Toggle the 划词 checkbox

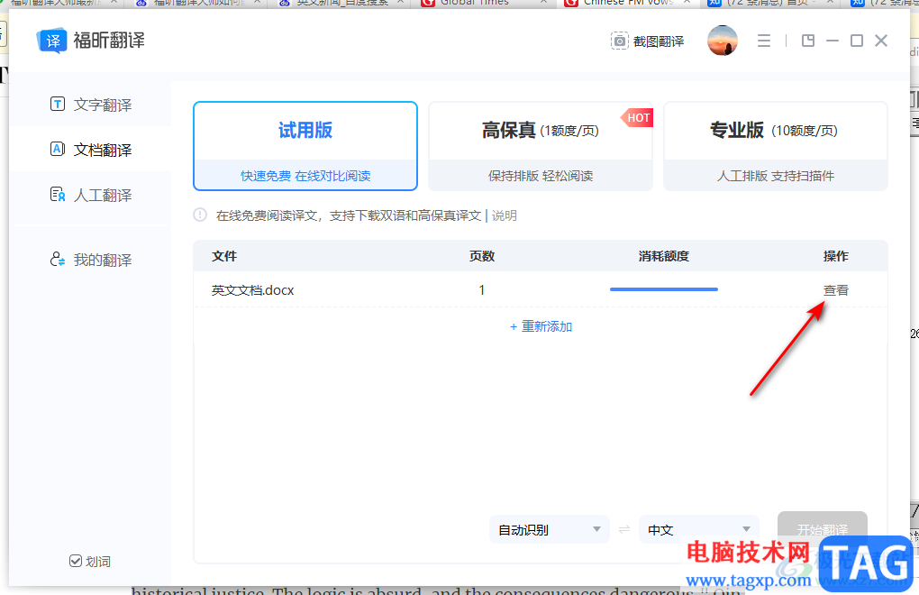(76, 561)
